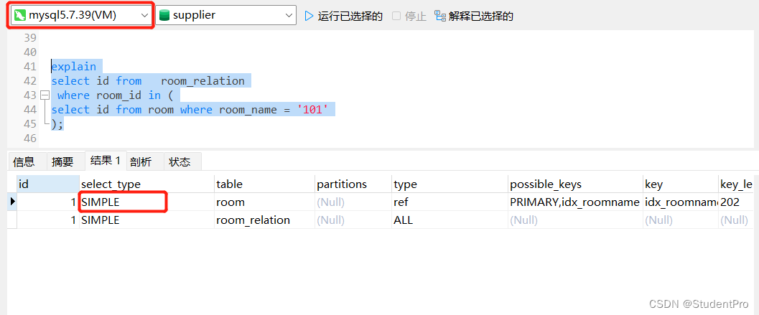Click the type column header
This screenshot has height=315, width=759.
[x=450, y=184]
